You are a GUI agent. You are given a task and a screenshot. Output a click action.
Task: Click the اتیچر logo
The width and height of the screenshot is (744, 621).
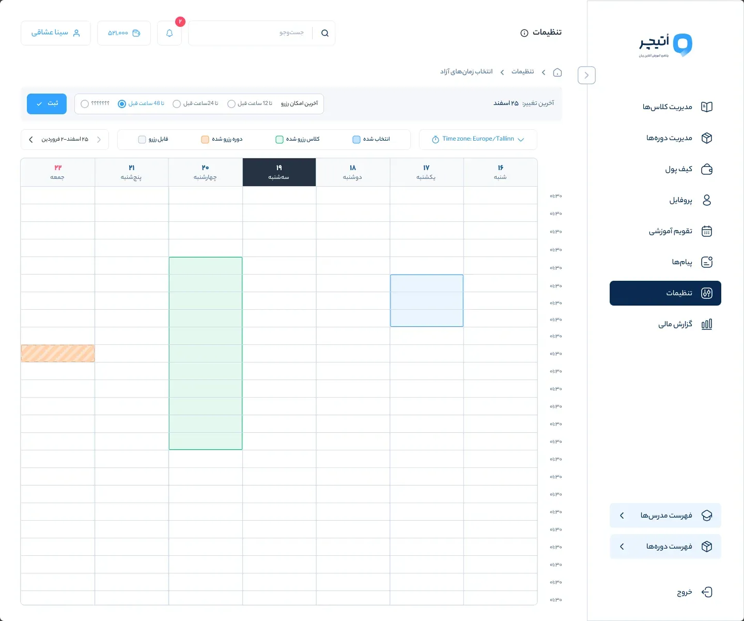pos(665,45)
